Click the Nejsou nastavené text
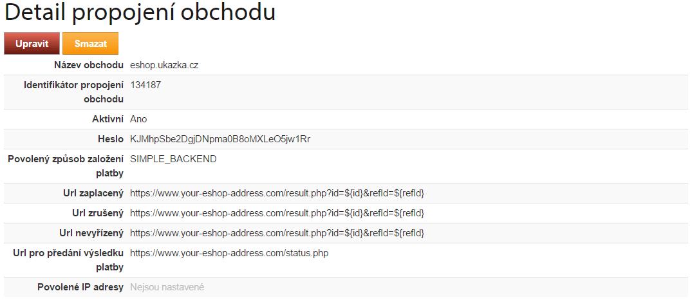 (x=167, y=287)
